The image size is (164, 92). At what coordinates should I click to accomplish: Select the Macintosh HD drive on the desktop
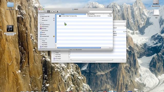tap(156, 3)
